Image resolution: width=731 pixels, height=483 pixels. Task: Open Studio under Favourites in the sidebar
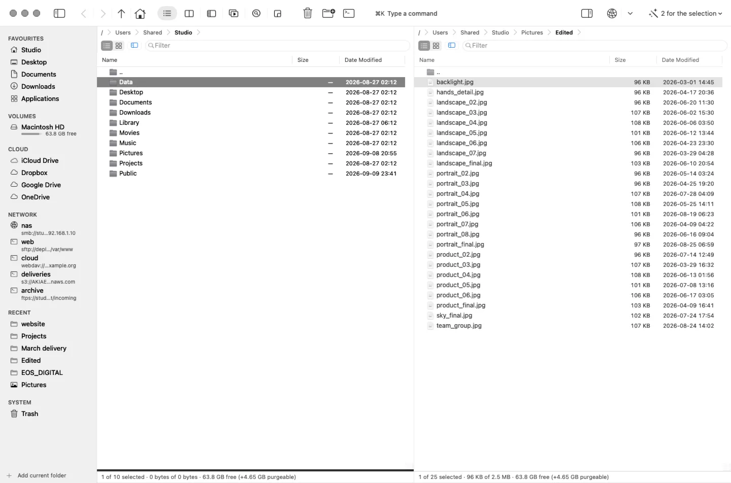pyautogui.click(x=31, y=50)
